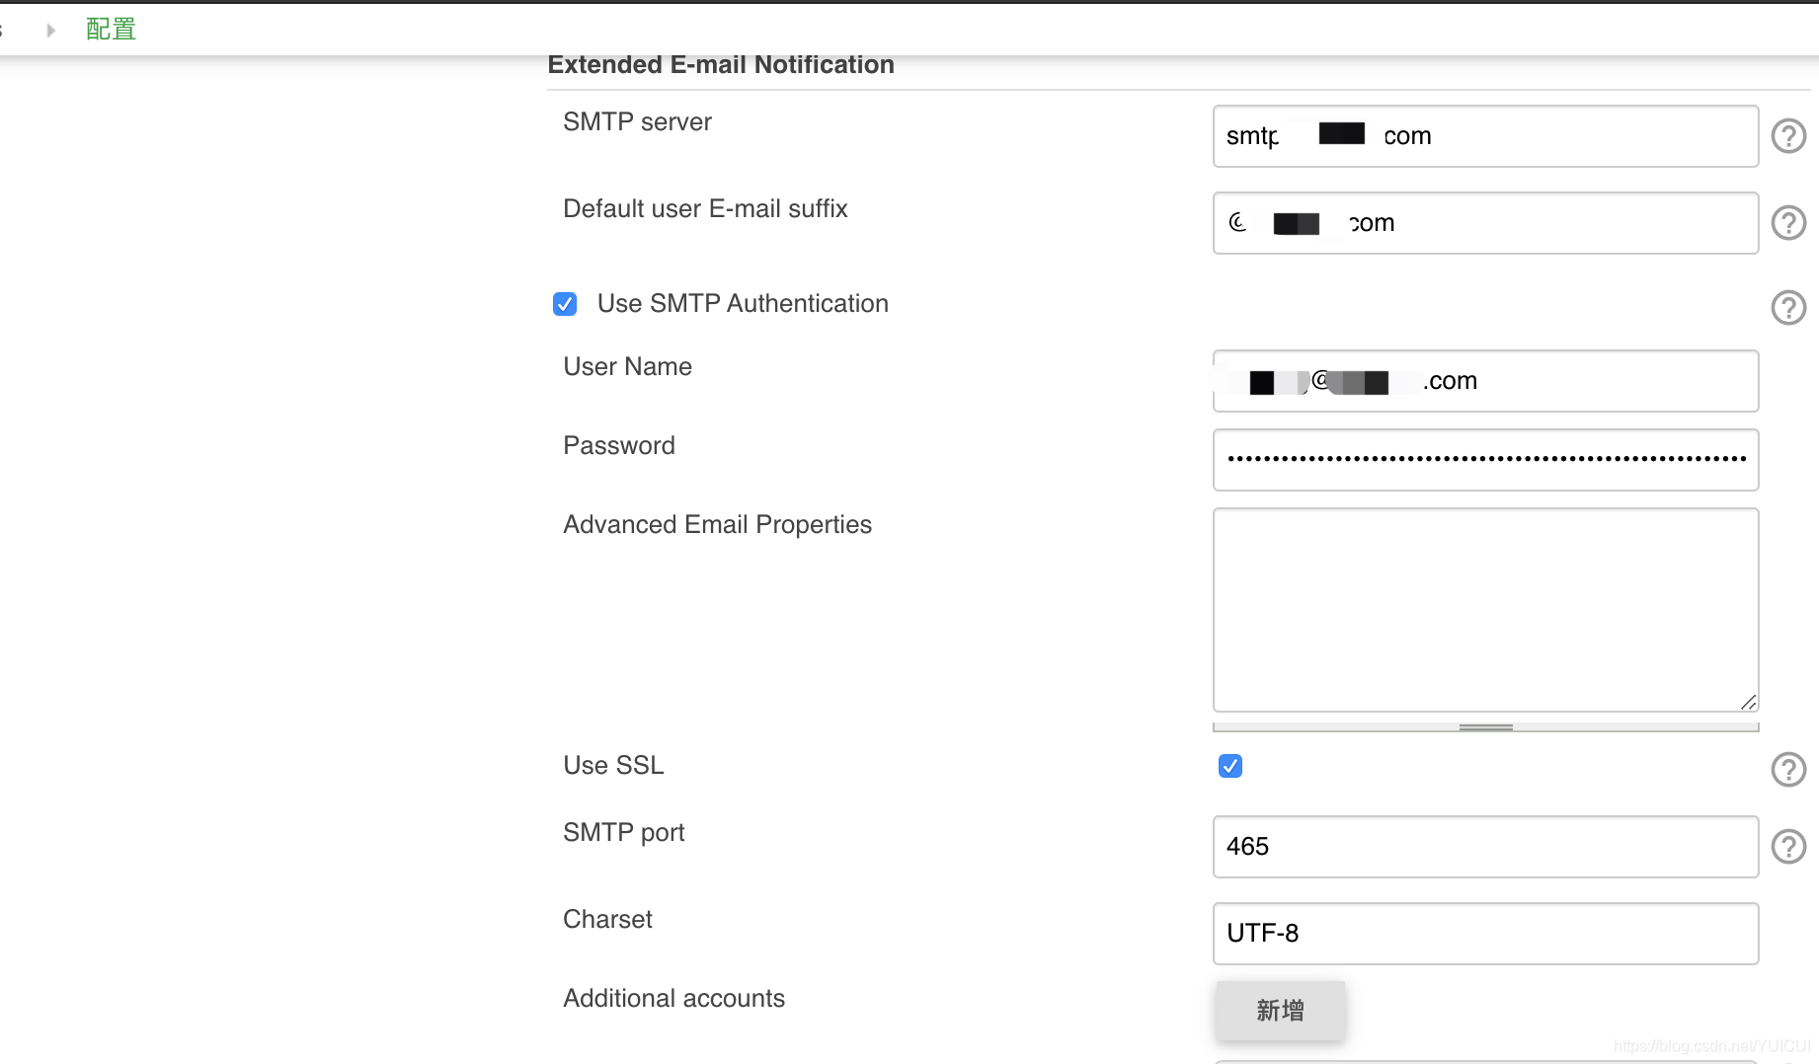The height and width of the screenshot is (1064, 1819).
Task: Focus the SMTP port field showing 465
Action: pos(1485,847)
